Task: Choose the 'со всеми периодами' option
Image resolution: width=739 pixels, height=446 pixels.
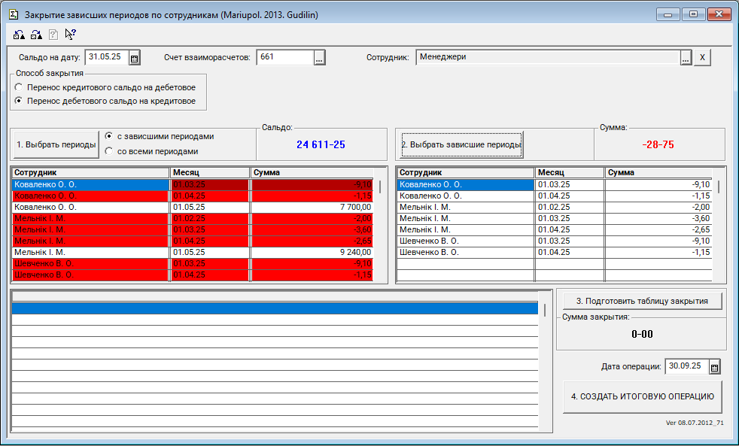Action: 110,151
